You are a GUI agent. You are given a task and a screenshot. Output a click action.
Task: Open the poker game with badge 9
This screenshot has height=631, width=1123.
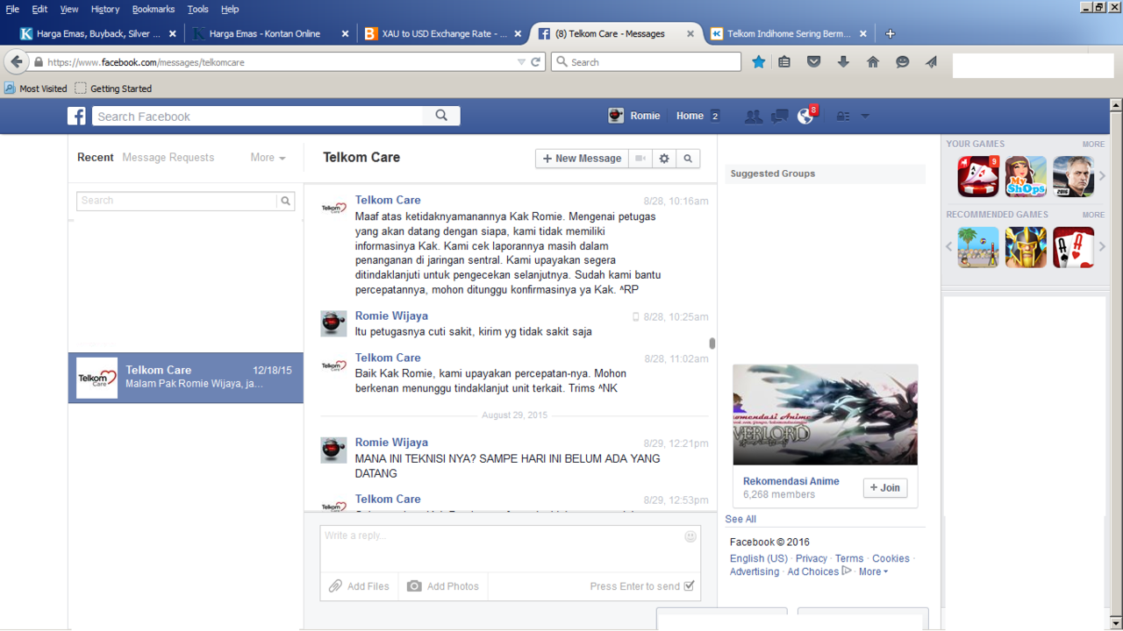coord(978,176)
